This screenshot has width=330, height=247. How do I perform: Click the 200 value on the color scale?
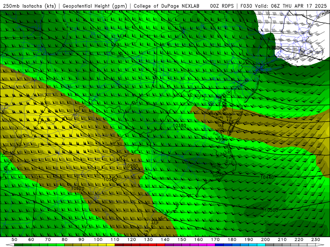point(265,240)
